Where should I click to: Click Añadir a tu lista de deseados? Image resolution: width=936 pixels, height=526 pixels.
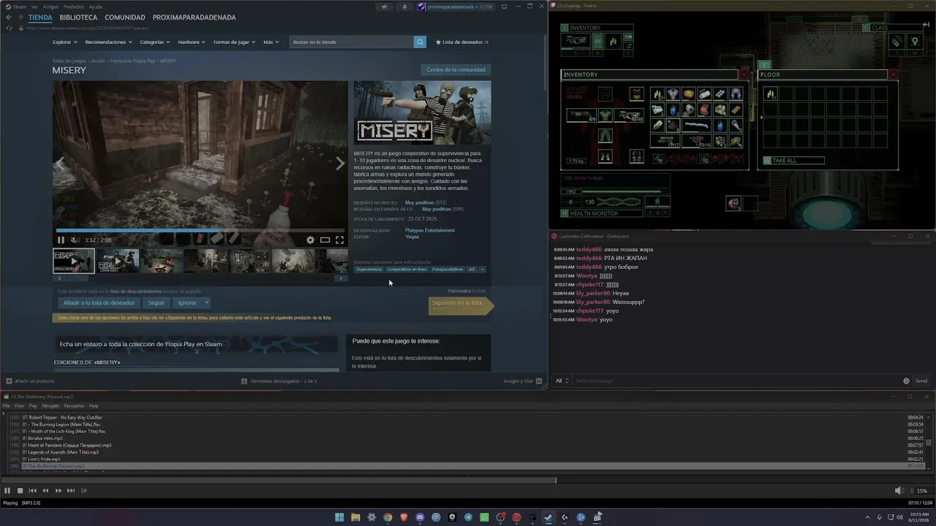99,302
